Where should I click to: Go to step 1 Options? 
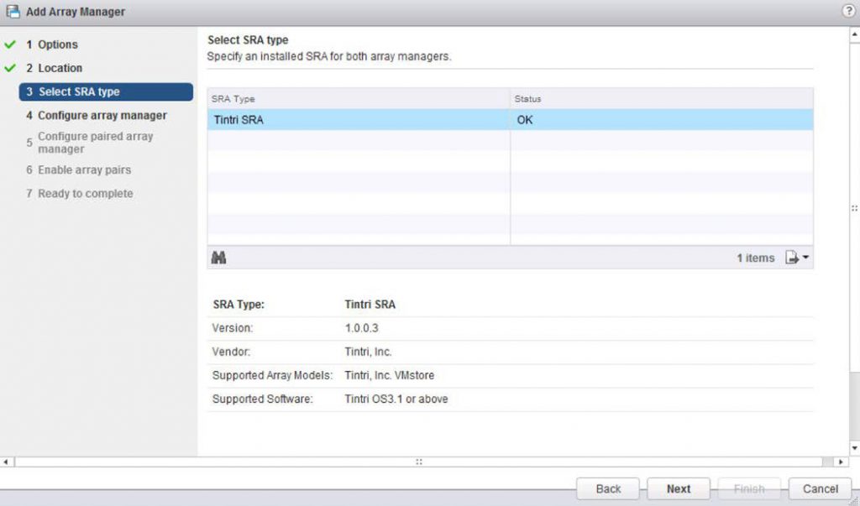(x=57, y=44)
